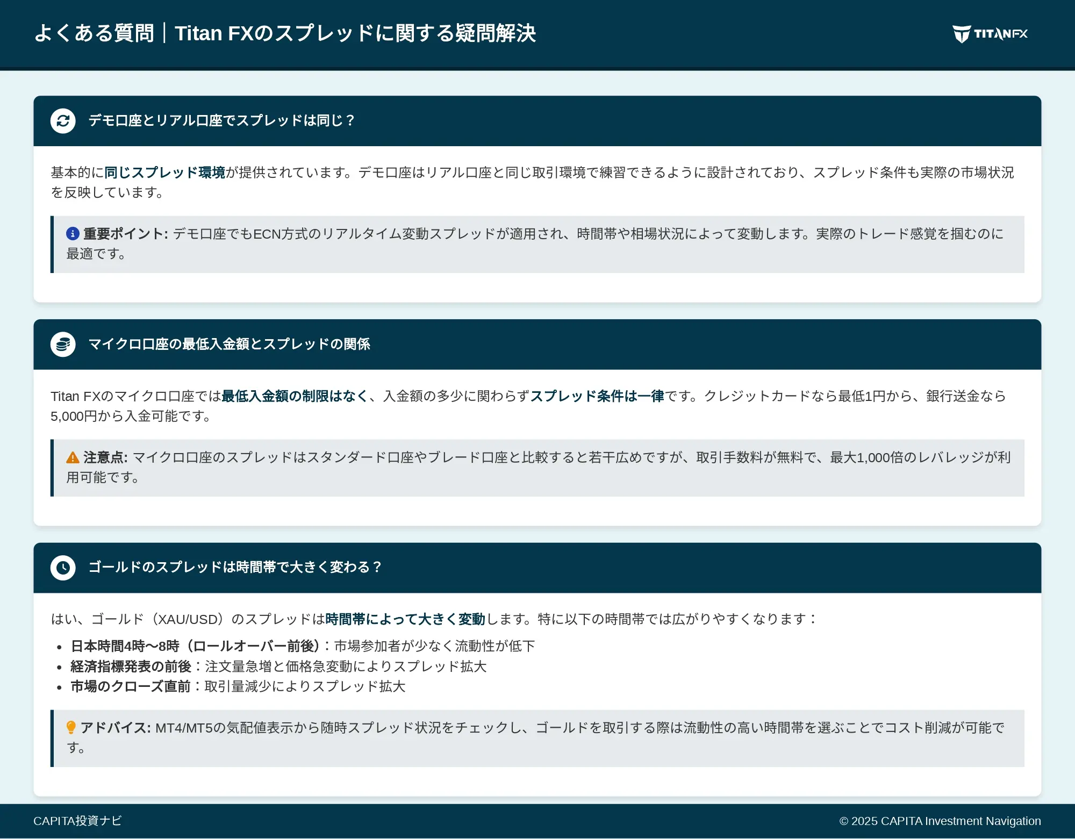Click the アドバイス: label in gold note

click(x=116, y=728)
